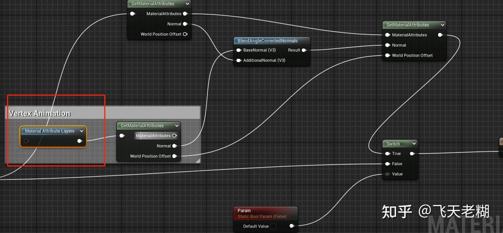The width and height of the screenshot is (503, 233).
Task: Select the Result output pin of BlendAngleCorrectedNormals
Action: coord(304,50)
